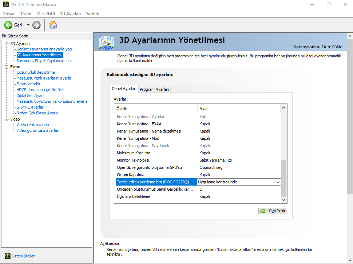Image resolution: width=353 pixels, height=264 pixels.
Task: Select Üçlü ara bellekleme row
Action: [198, 196]
